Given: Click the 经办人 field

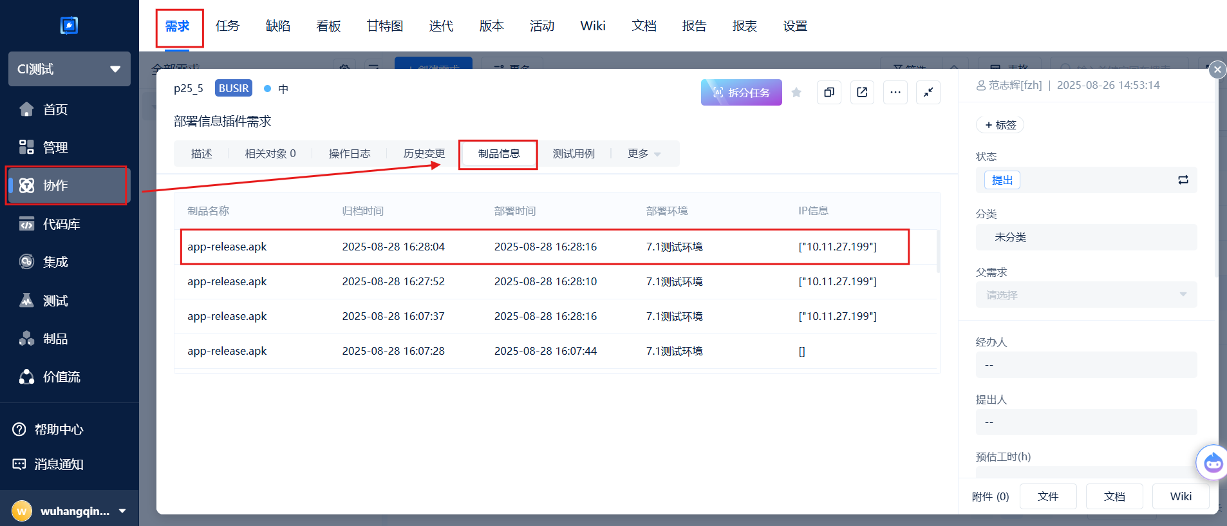Looking at the screenshot, I should coord(1086,365).
